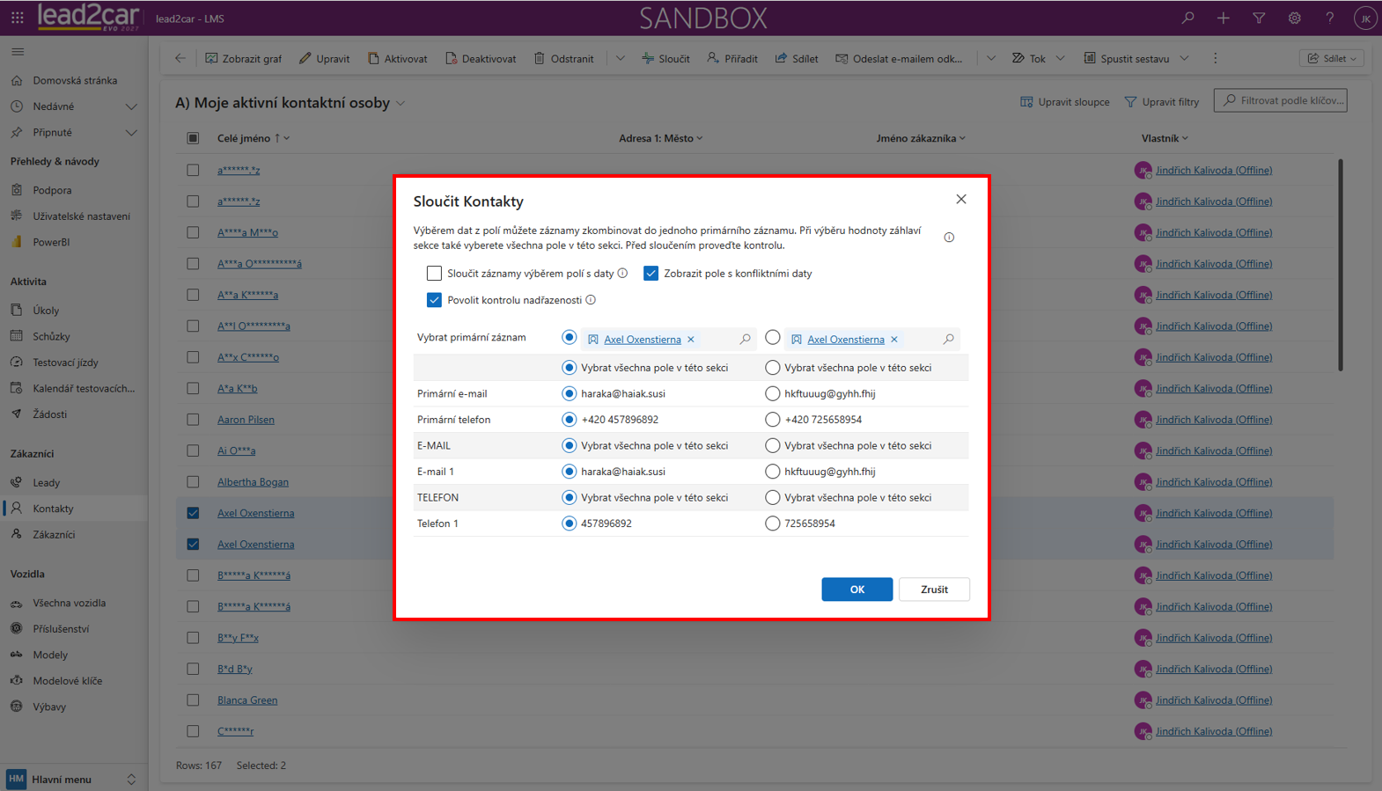
Task: Select second record as primary radio
Action: [772, 338]
